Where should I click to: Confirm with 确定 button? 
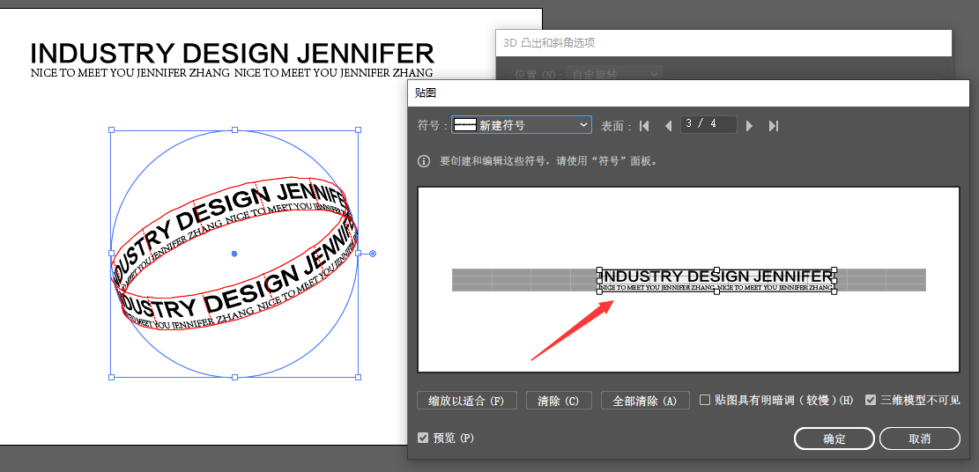click(x=834, y=439)
